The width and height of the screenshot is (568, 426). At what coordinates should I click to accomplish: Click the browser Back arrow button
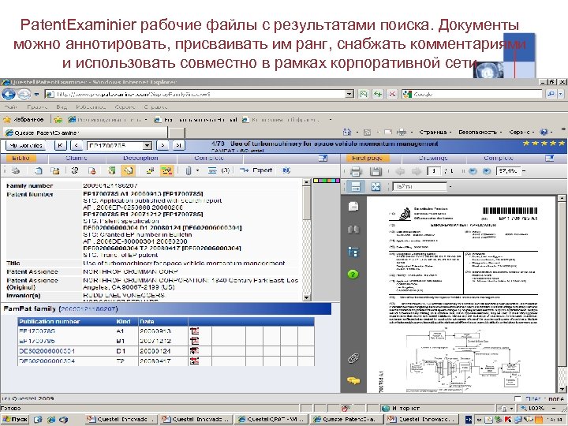coord(9,94)
